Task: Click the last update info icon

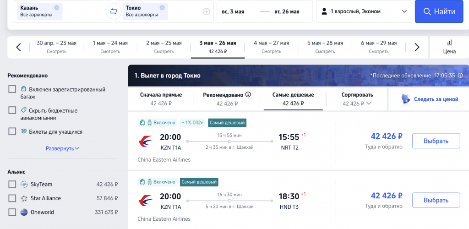Action: click(x=460, y=75)
